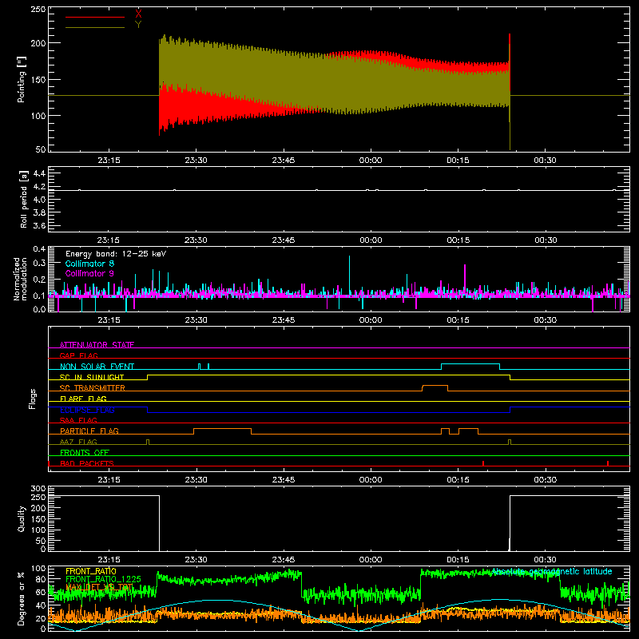Click the SAA_FLAG label

pyautogui.click(x=78, y=420)
